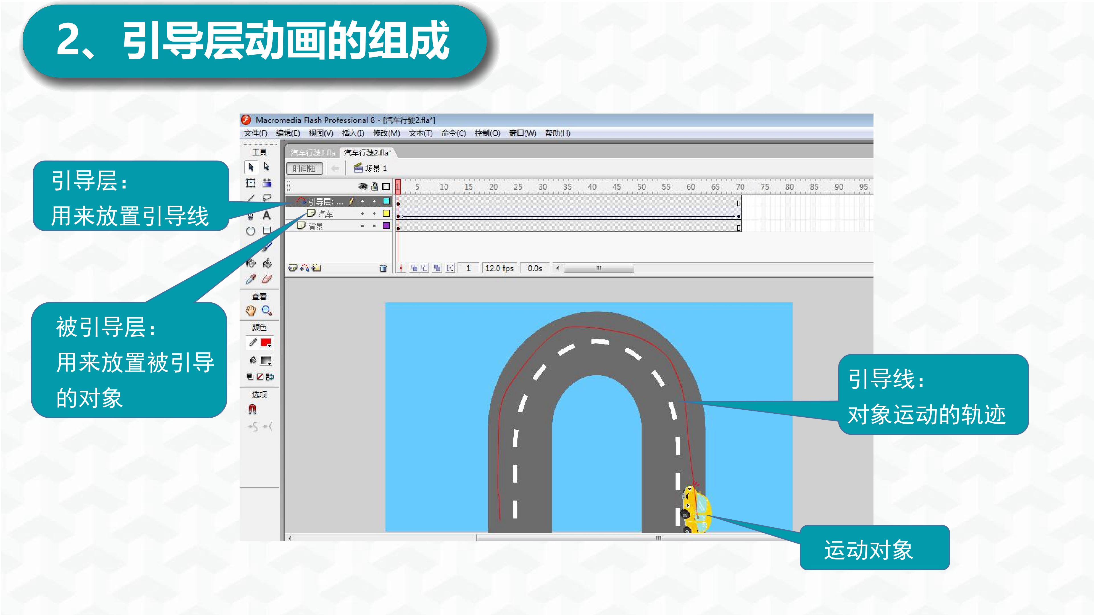
Task: Click the purple outline swatch of 背景 layer
Action: pos(387,226)
